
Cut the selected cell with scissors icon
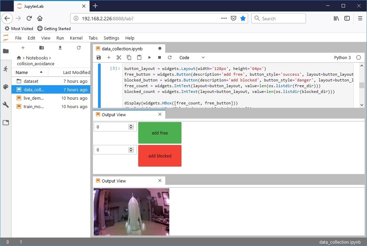tap(119, 58)
